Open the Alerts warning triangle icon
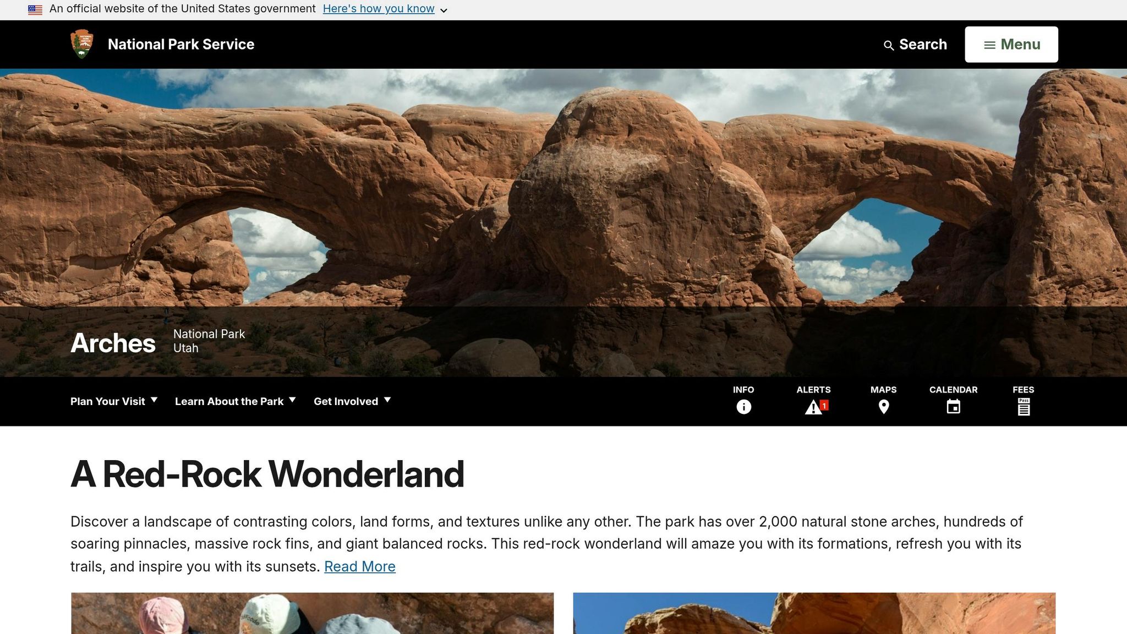The height and width of the screenshot is (634, 1127). point(813,407)
